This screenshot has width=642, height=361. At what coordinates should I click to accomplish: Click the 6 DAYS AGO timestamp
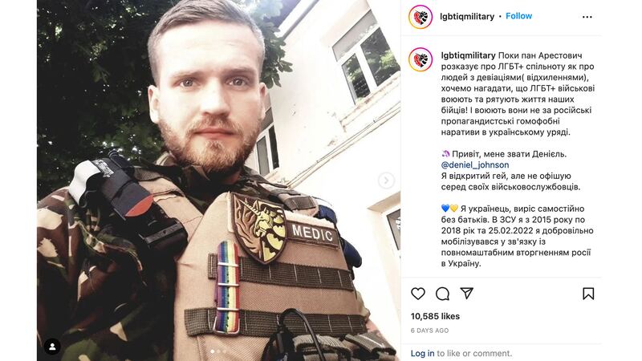[430, 331]
